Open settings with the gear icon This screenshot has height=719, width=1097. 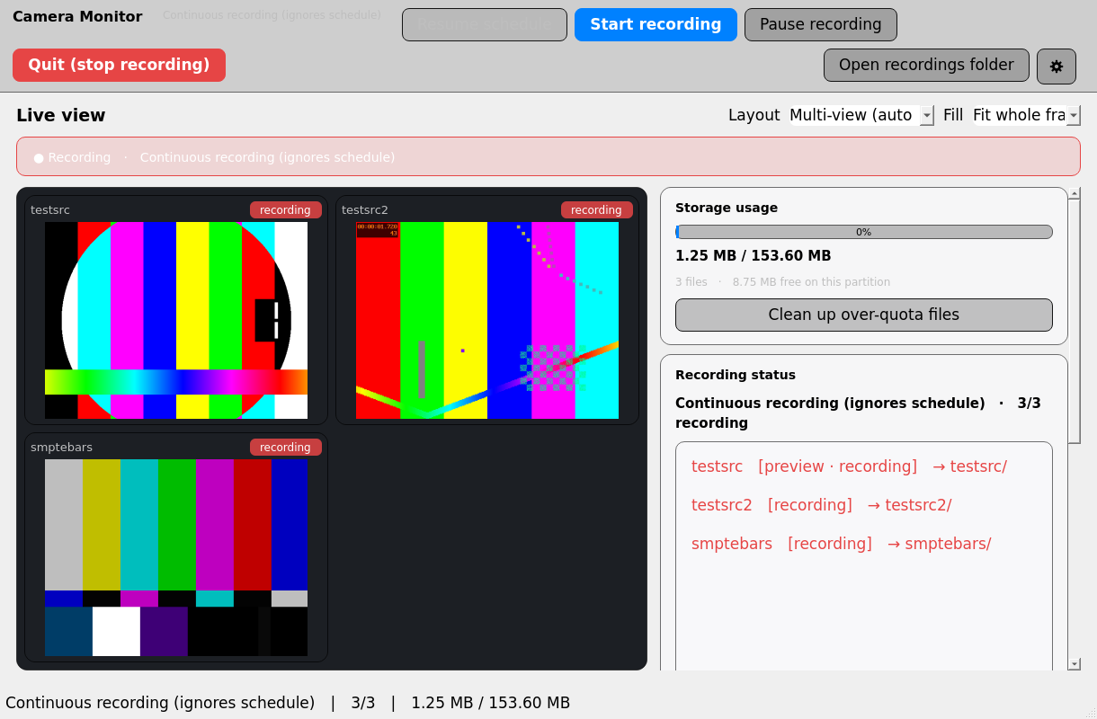pos(1057,66)
